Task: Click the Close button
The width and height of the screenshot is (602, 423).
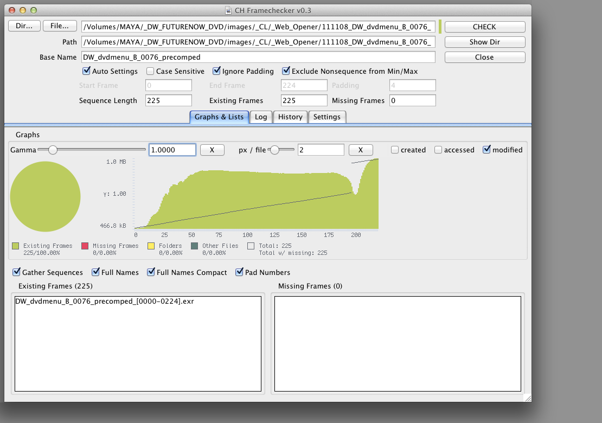Action: coord(484,57)
